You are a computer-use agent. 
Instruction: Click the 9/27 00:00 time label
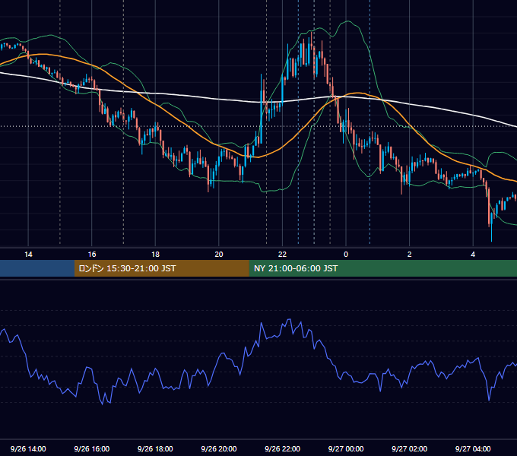pos(346,448)
